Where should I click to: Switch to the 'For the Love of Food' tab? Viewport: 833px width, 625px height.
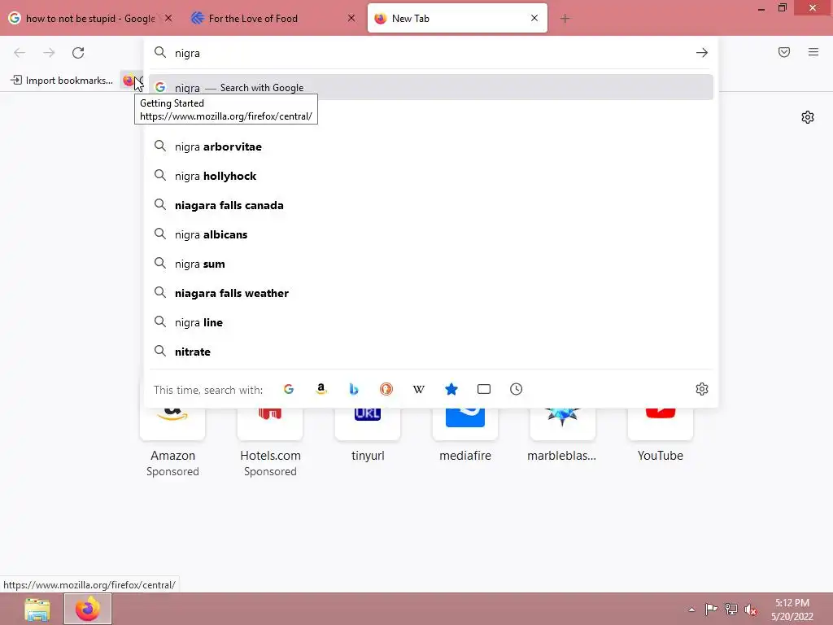(273, 19)
